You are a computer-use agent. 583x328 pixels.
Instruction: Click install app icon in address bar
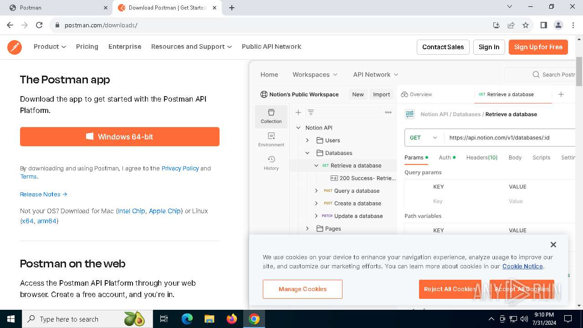[496, 25]
